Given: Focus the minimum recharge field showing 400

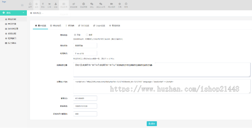Looking at the screenshot, I should pyautogui.click(x=85, y=114).
